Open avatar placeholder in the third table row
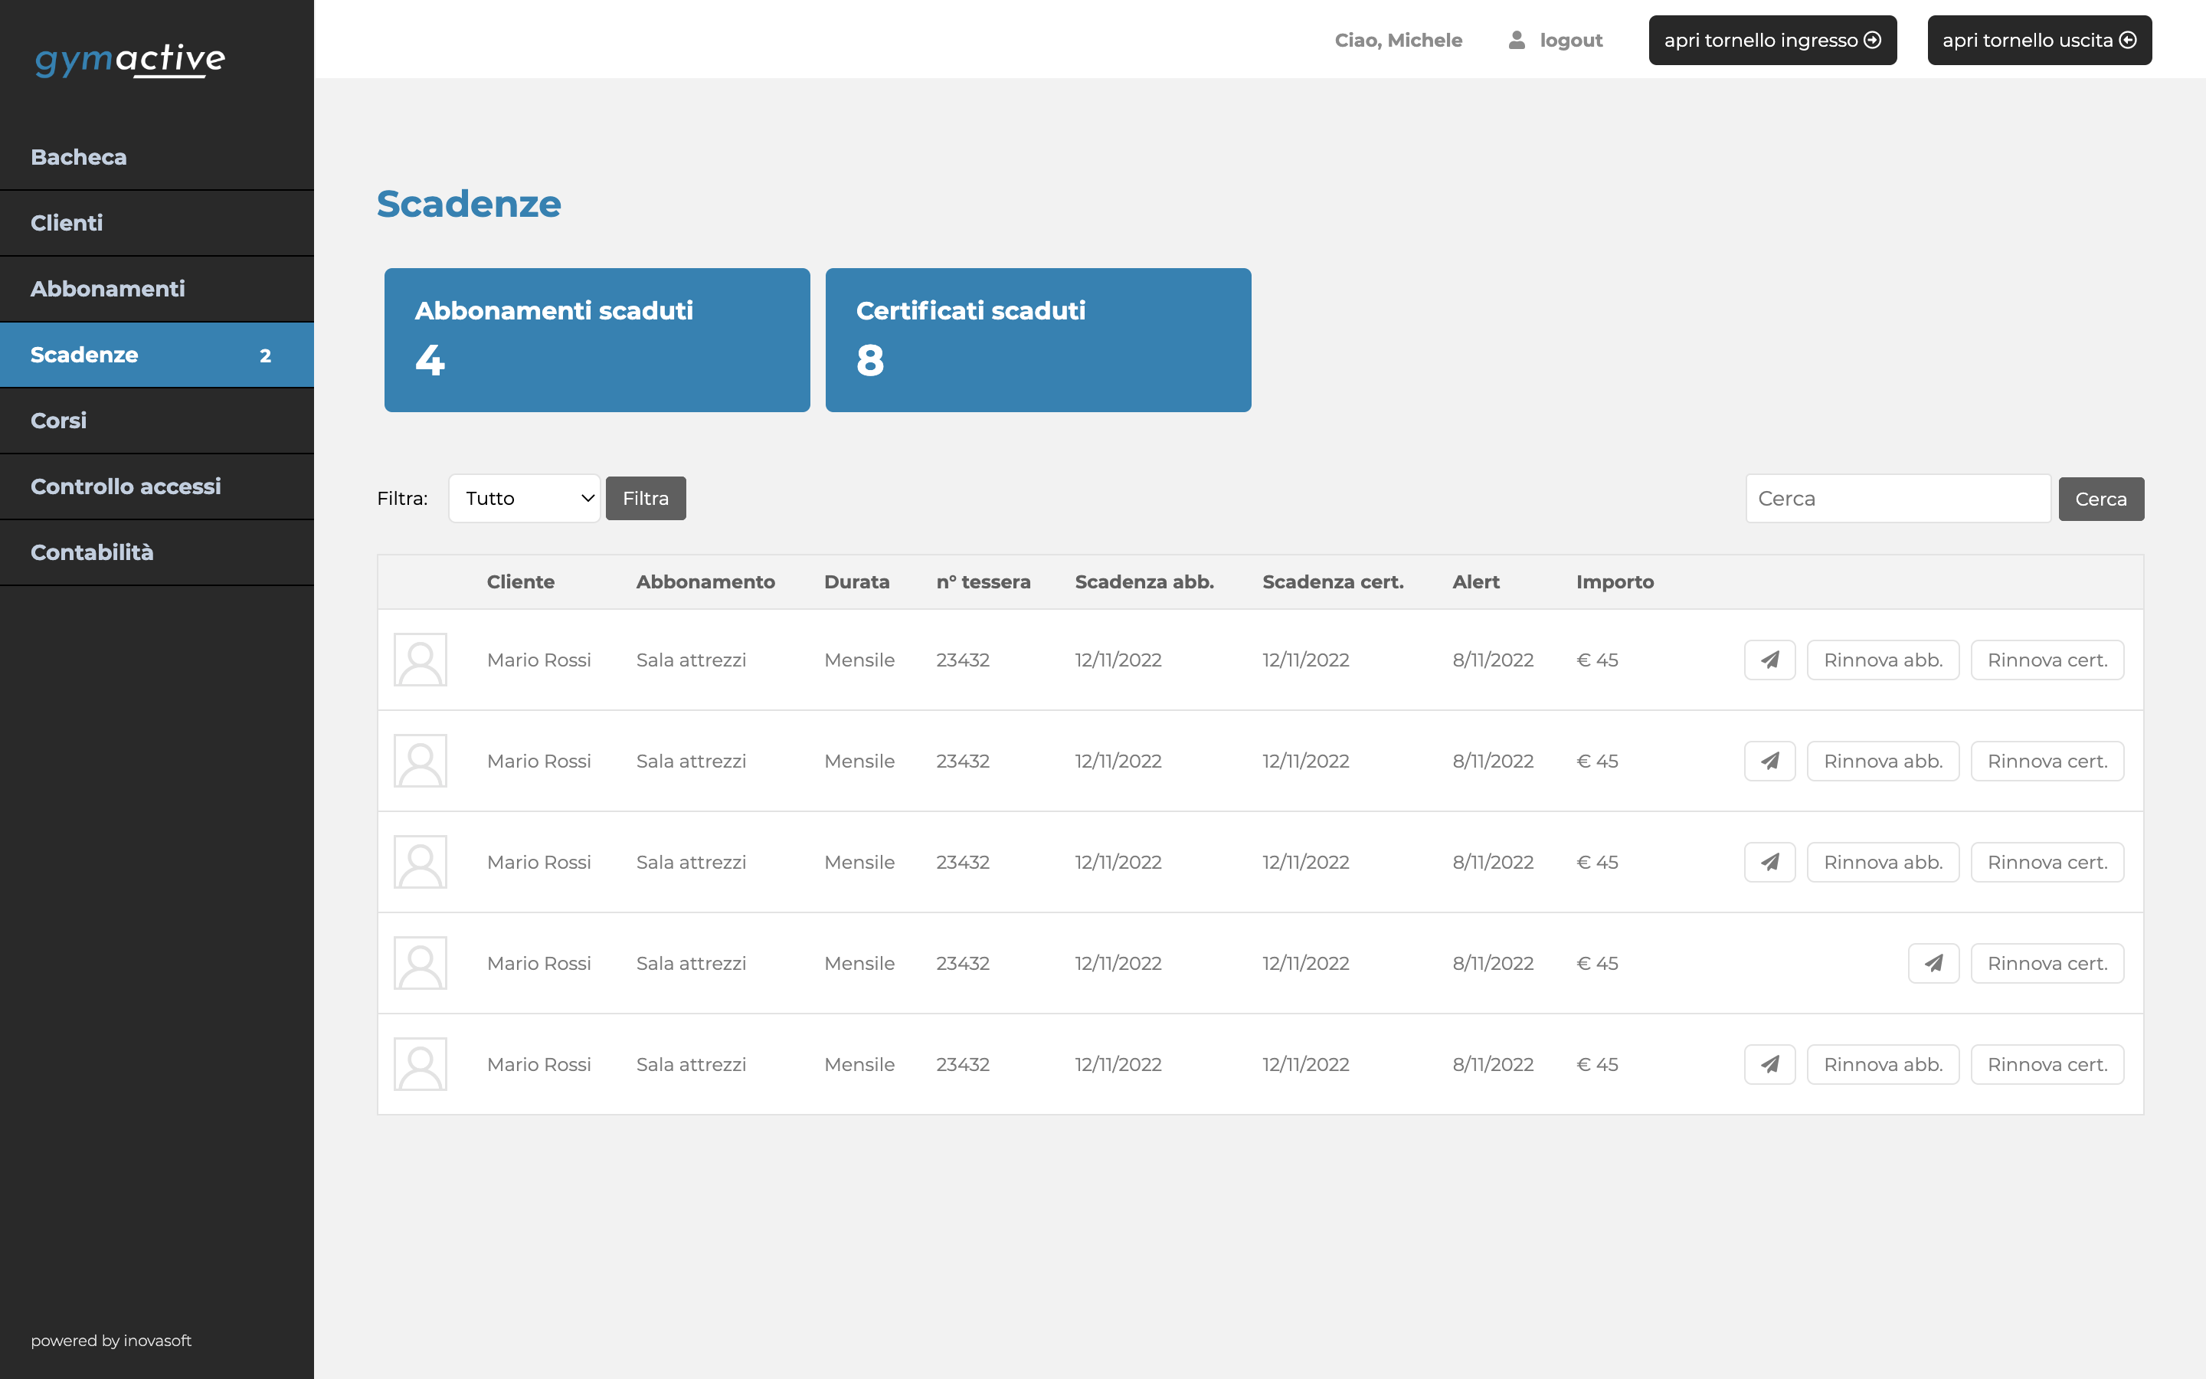The image size is (2206, 1379). coord(421,863)
